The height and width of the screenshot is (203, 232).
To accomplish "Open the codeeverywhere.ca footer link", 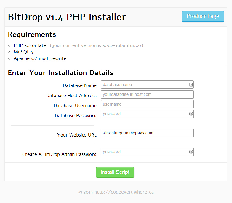I will tap(124, 192).
